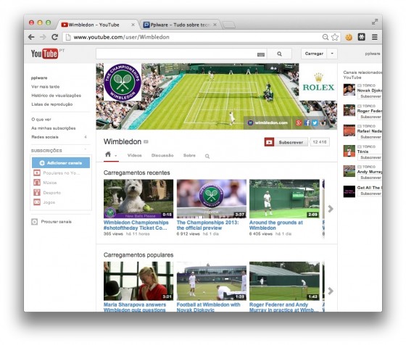Click the browser forward arrow

click(x=43, y=37)
